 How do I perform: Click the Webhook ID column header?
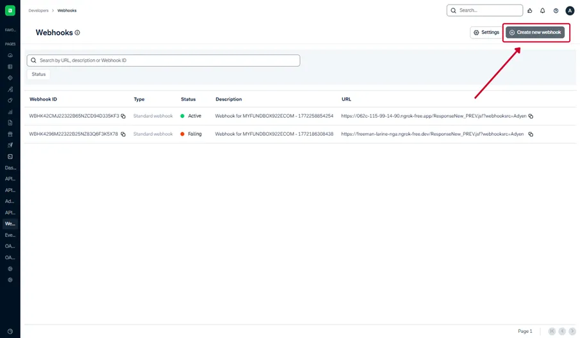pyautogui.click(x=44, y=99)
